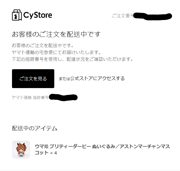Click the 配送中のアイテム section heading

pos(35,128)
